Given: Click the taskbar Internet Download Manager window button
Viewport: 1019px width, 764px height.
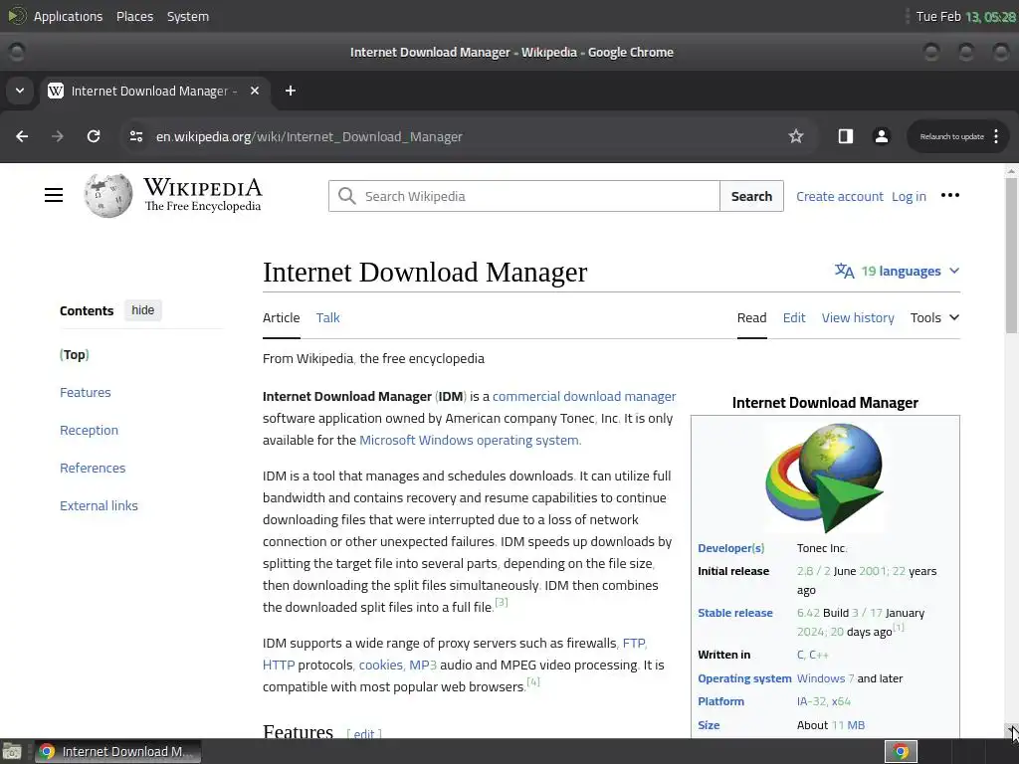Looking at the screenshot, I should tap(117, 752).
